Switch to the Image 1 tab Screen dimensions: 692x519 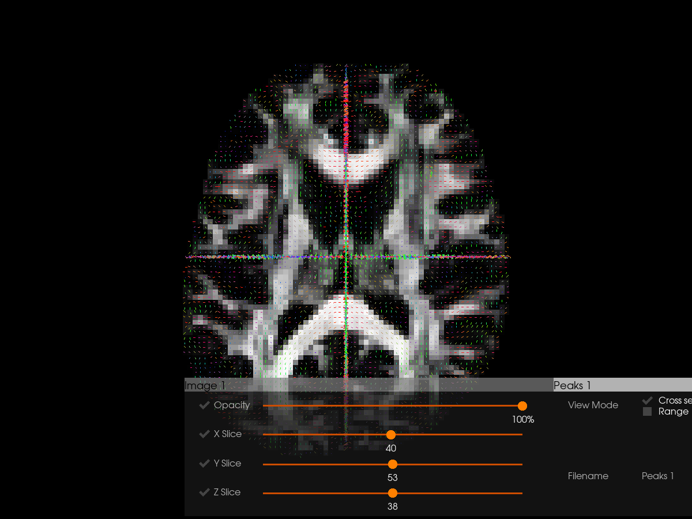pyautogui.click(x=205, y=385)
